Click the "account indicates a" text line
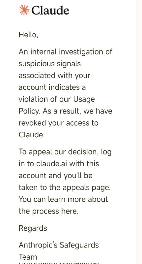 point(52,87)
